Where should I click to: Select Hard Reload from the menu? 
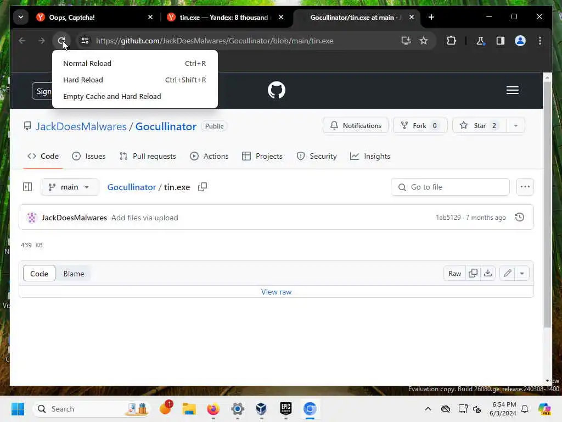pyautogui.click(x=135, y=80)
